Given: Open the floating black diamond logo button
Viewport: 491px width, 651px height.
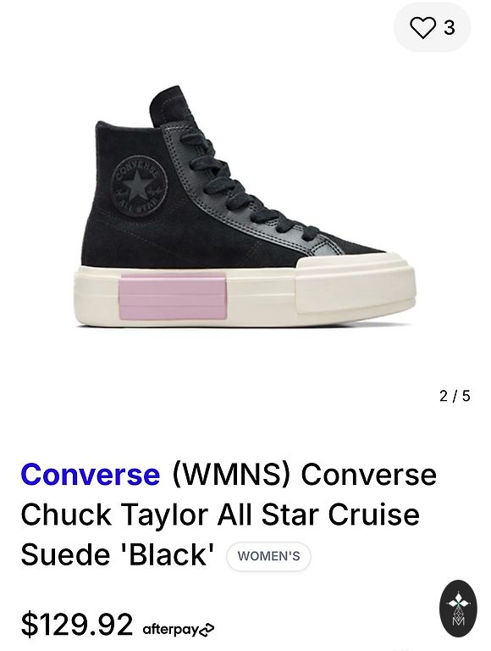Looking at the screenshot, I should [x=458, y=609].
